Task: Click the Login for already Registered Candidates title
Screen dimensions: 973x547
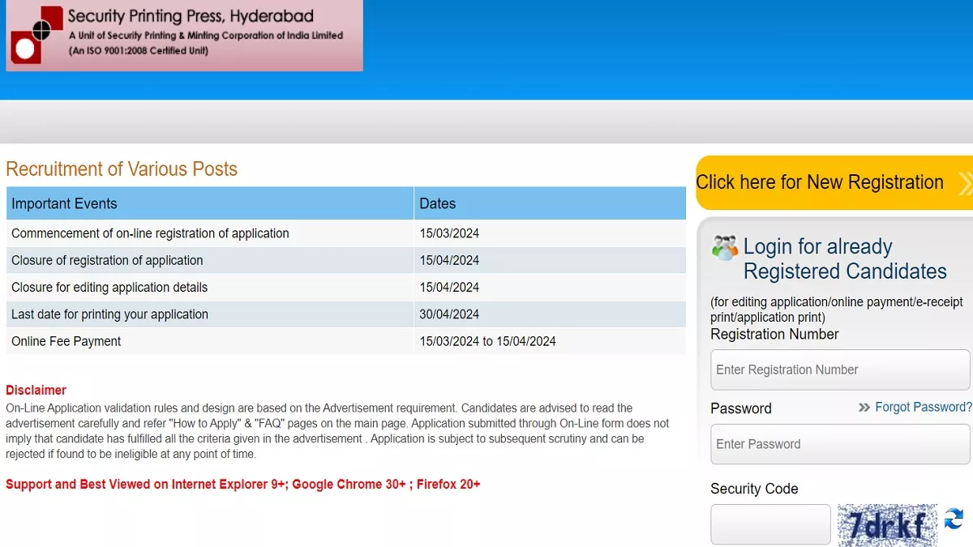Action: pos(844,259)
